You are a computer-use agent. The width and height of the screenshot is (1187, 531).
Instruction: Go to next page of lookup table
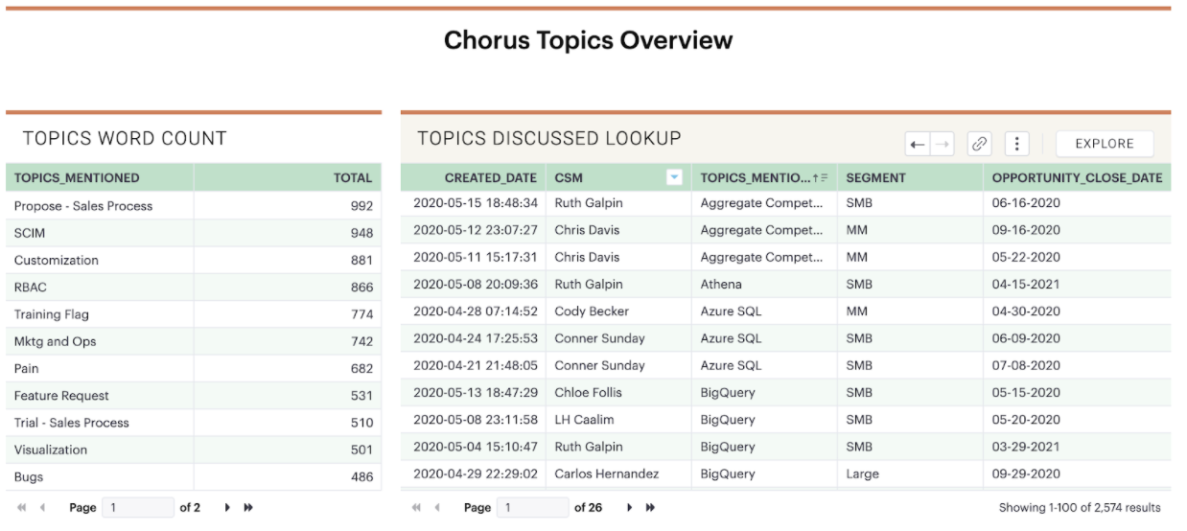[x=630, y=508]
